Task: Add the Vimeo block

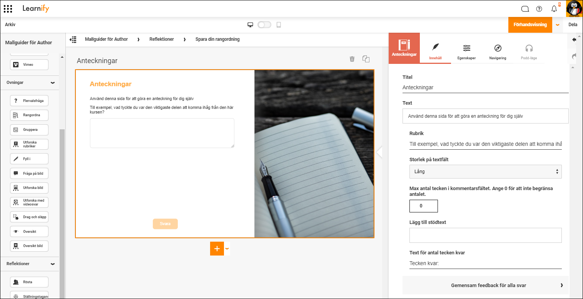Action: [x=29, y=65]
